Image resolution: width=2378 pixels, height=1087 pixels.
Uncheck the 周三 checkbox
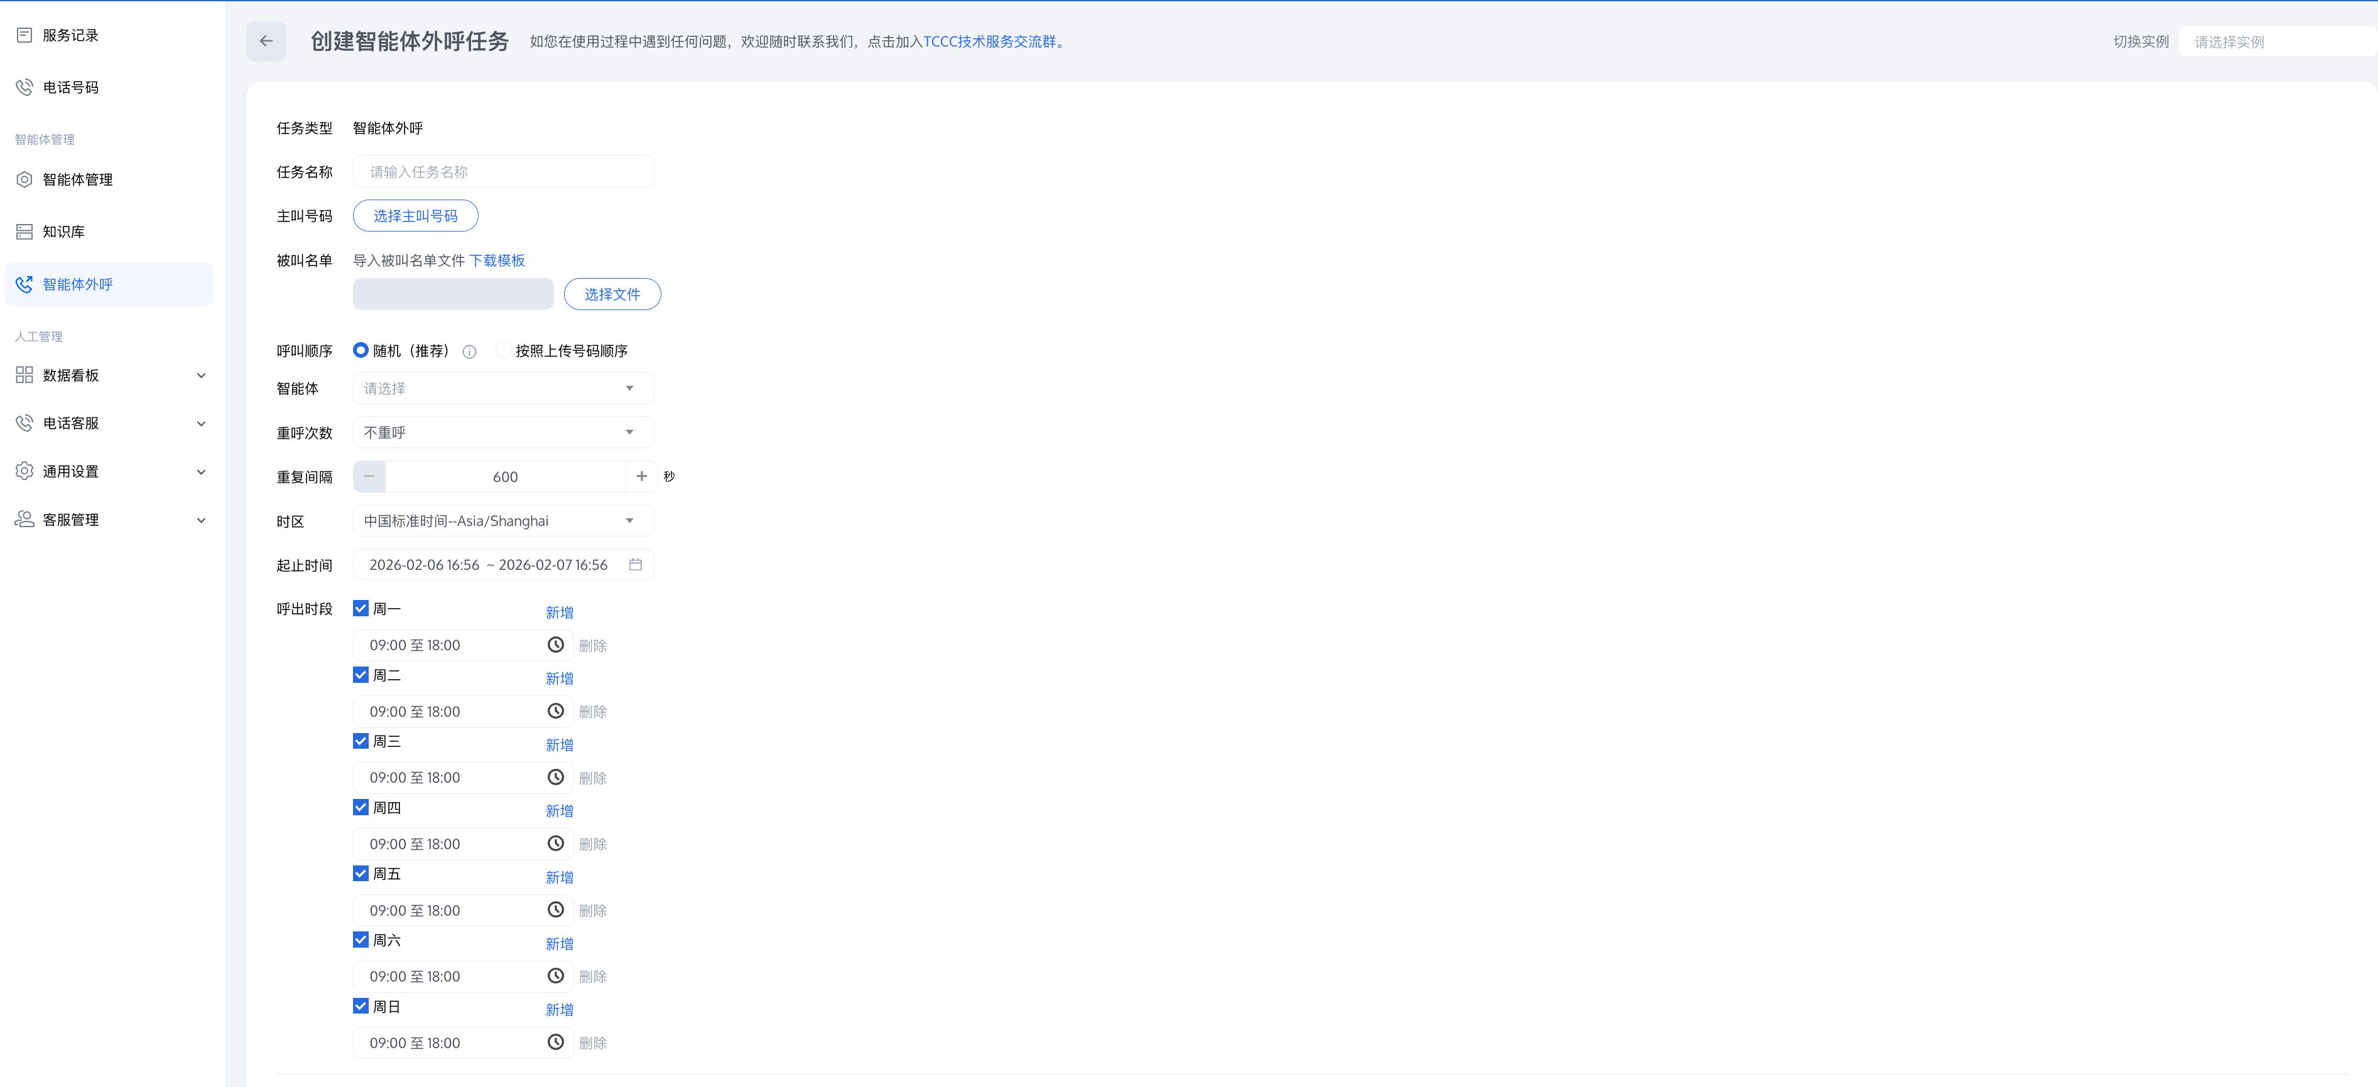tap(361, 741)
